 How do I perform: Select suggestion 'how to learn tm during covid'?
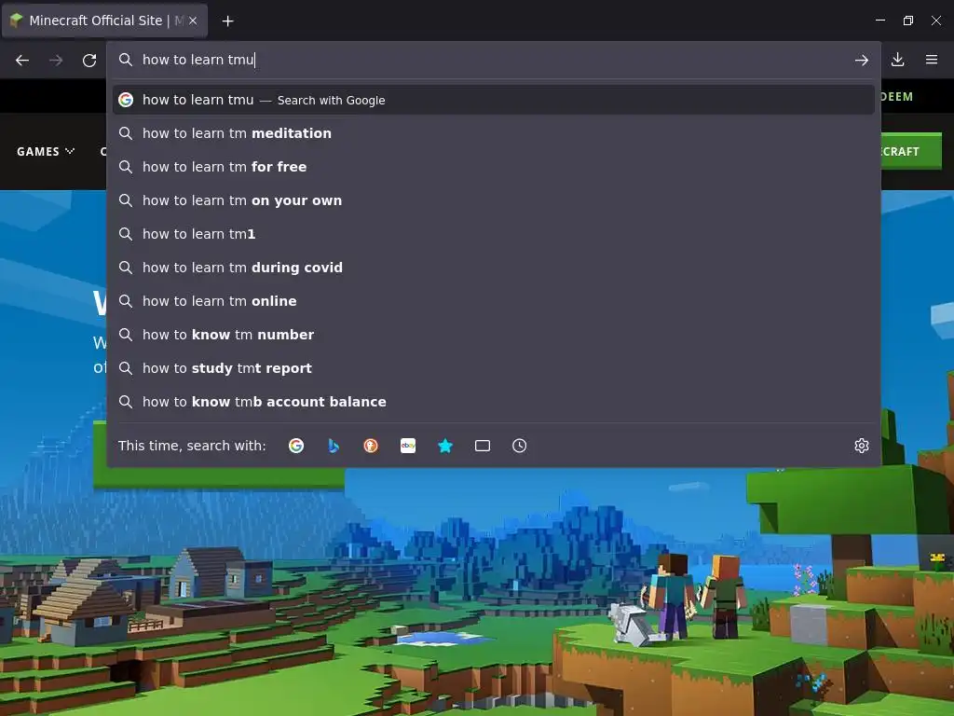point(494,268)
